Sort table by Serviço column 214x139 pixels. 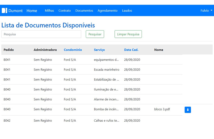coord(99,50)
